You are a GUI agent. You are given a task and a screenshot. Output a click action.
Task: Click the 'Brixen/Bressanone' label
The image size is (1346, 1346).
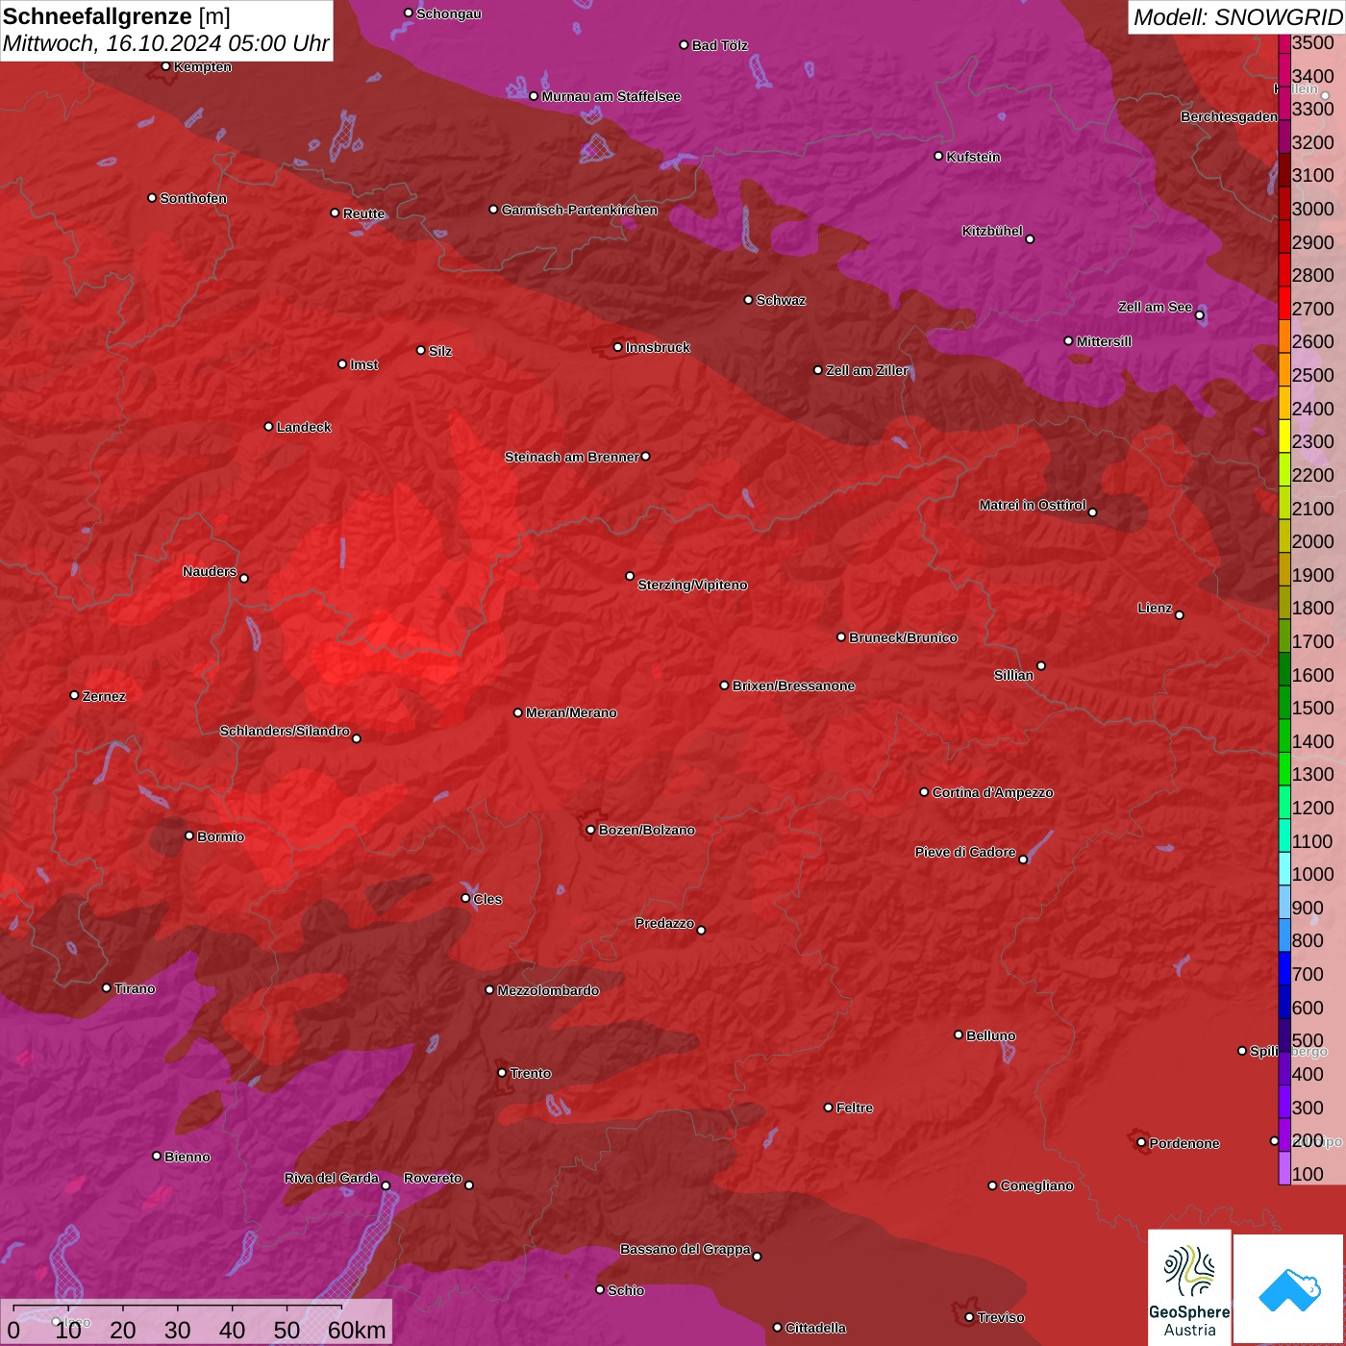pyautogui.click(x=793, y=685)
